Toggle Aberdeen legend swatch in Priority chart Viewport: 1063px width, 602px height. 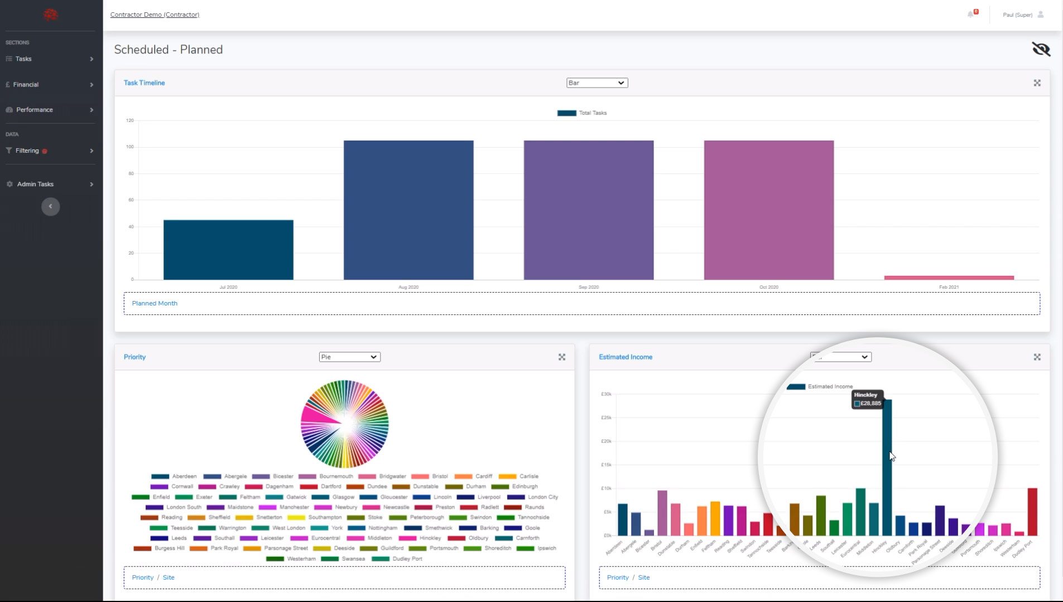click(160, 477)
